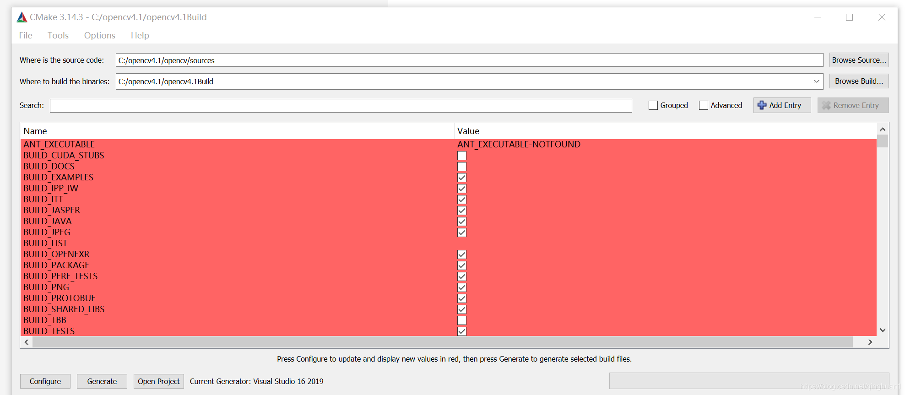Click the vertical scrollbar down arrow
The image size is (905, 395).
pyautogui.click(x=883, y=330)
